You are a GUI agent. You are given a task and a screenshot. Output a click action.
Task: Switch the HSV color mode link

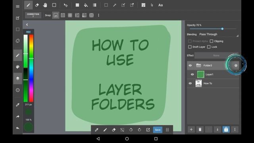pyautogui.click(x=28, y=32)
